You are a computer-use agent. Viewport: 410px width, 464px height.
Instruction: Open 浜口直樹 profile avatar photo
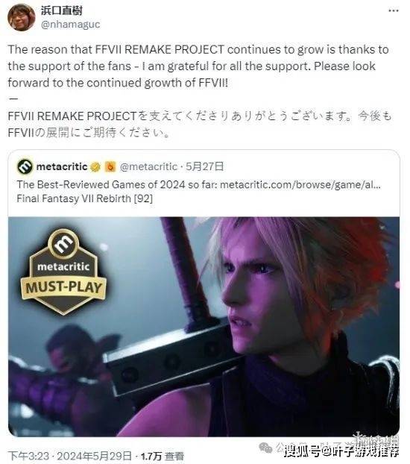pyautogui.click(x=22, y=17)
